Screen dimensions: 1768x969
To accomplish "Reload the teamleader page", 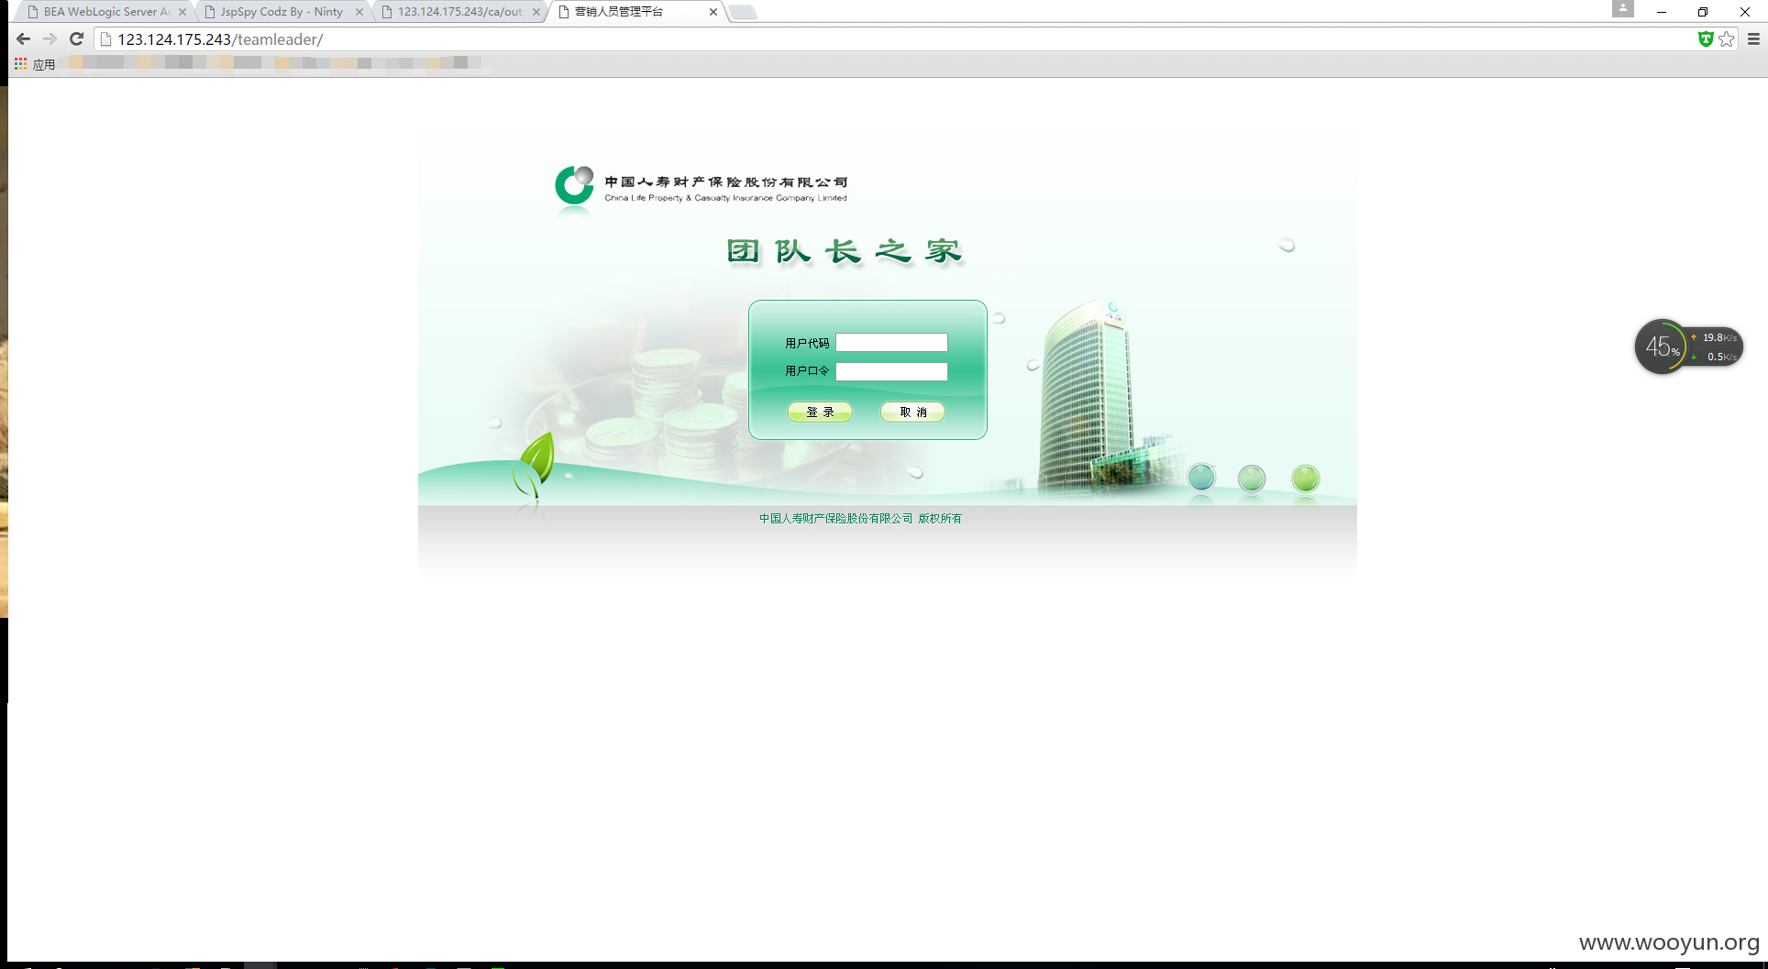I will pos(77,39).
